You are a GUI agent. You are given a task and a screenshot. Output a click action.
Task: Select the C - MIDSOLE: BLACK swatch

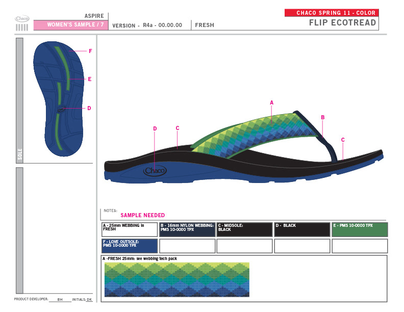point(244,229)
